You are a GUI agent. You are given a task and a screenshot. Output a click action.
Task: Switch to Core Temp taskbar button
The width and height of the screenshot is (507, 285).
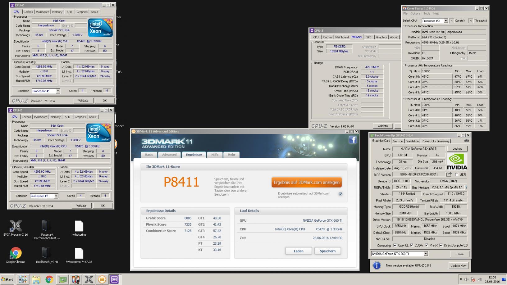75,279
